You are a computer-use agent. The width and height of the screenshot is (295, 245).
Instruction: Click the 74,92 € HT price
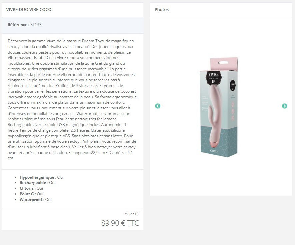coord(132,214)
